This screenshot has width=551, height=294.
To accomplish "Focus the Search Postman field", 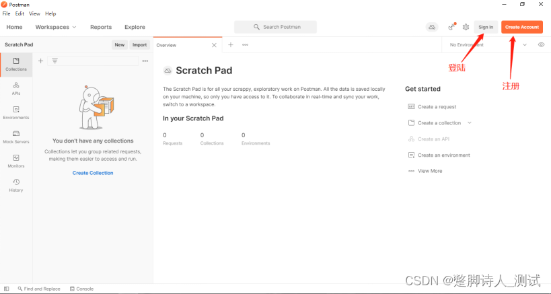I will click(276, 27).
